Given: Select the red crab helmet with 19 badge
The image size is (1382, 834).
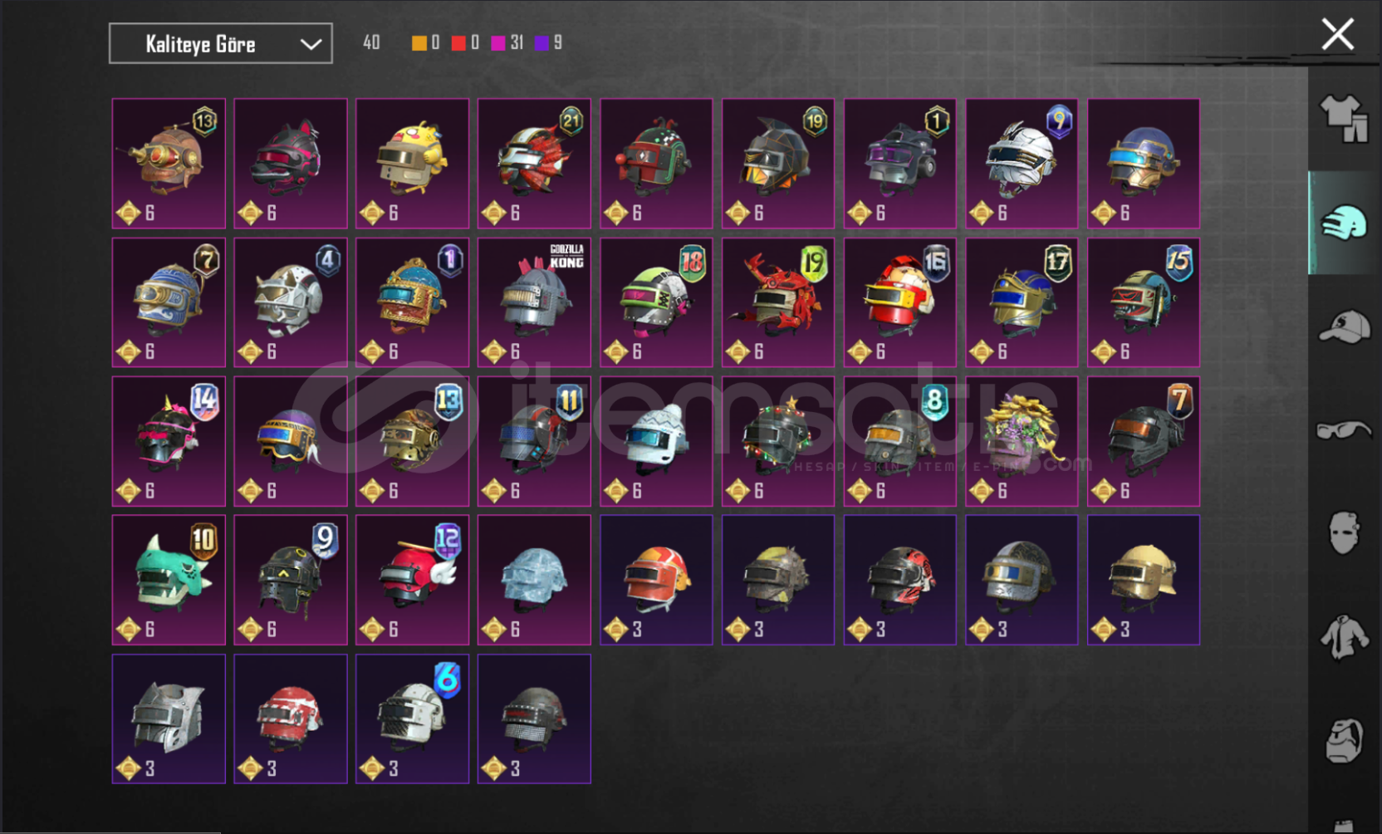Looking at the screenshot, I should click(778, 302).
